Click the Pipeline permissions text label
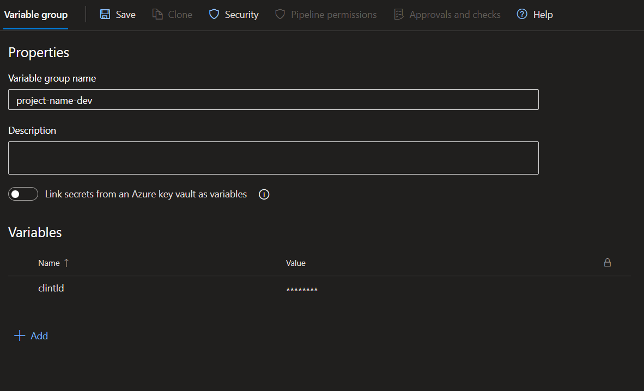The image size is (644, 391). [x=333, y=15]
